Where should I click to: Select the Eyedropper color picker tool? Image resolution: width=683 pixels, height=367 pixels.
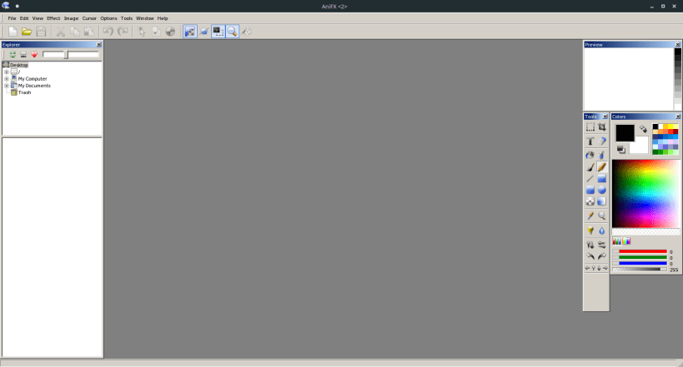pyautogui.click(x=590, y=216)
